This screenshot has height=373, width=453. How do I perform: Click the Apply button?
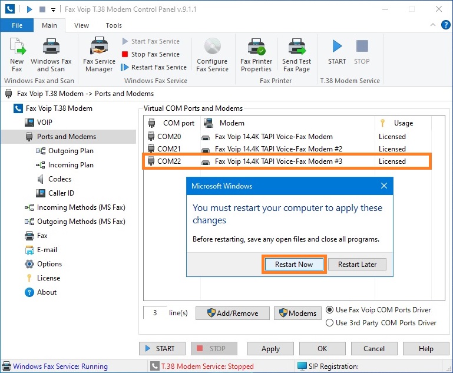[270, 349]
